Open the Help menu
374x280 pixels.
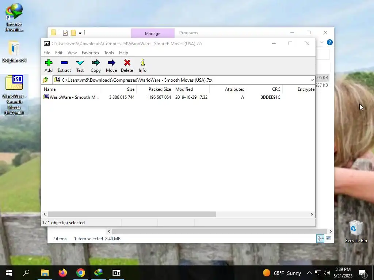point(123,53)
